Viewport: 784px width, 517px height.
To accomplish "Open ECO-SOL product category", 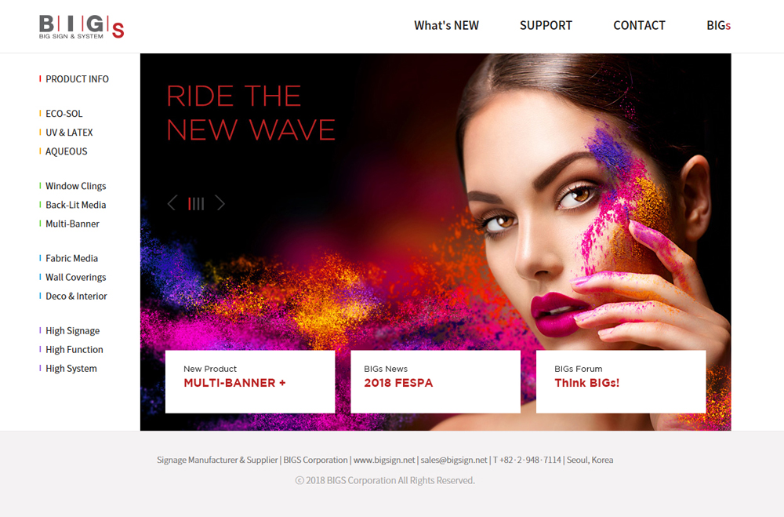I will point(64,114).
